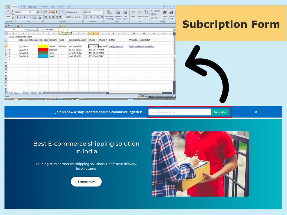Toggle Italic formatting in Font group

click(21, 17)
